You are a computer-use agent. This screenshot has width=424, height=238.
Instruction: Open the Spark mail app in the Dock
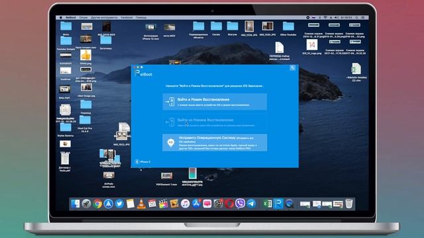click(109, 204)
